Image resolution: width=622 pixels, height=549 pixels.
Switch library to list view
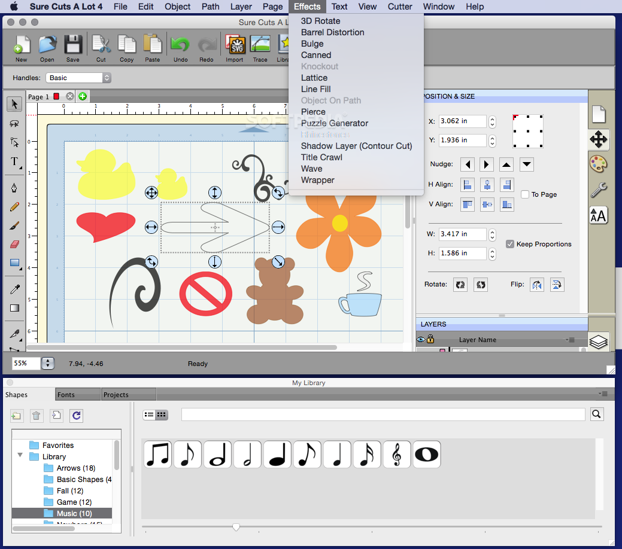click(149, 414)
